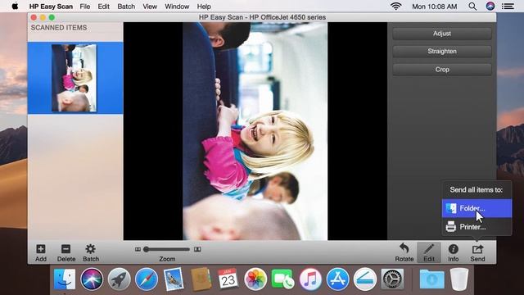Click the SCANNED ITEMS heading

(59, 28)
